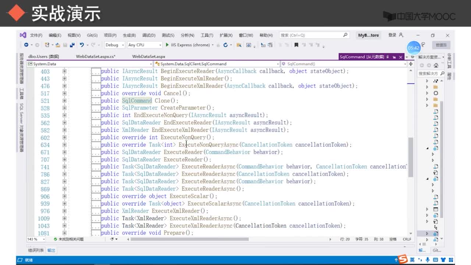
Task: Click the 登录 sign-in link
Action: pyautogui.click(x=392, y=35)
